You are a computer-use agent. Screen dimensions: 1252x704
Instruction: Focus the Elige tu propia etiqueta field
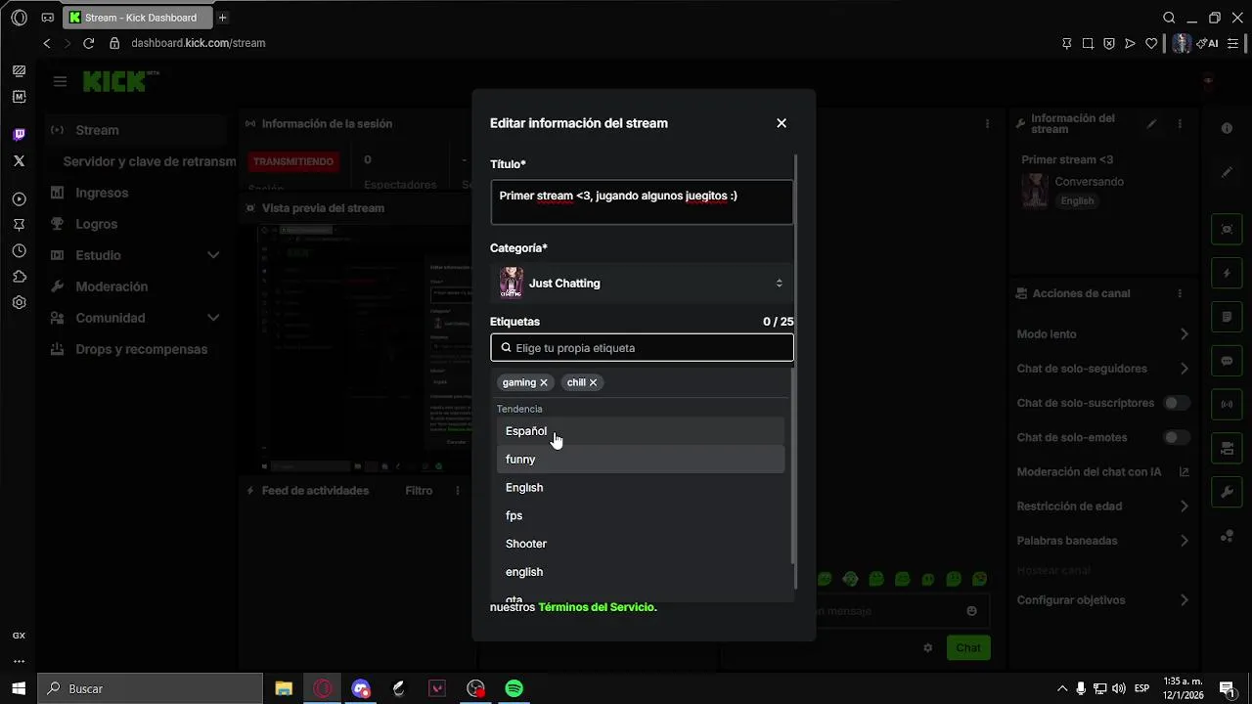point(642,348)
